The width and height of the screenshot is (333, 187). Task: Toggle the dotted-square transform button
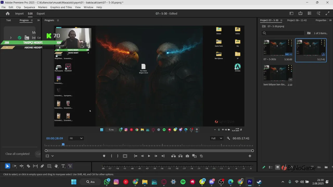[x=47, y=156]
